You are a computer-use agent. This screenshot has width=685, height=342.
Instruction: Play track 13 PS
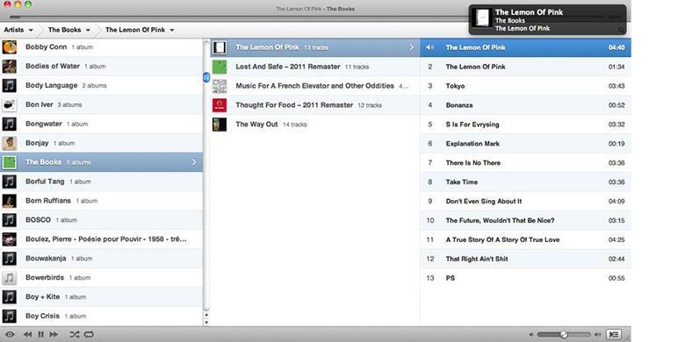[525, 278]
